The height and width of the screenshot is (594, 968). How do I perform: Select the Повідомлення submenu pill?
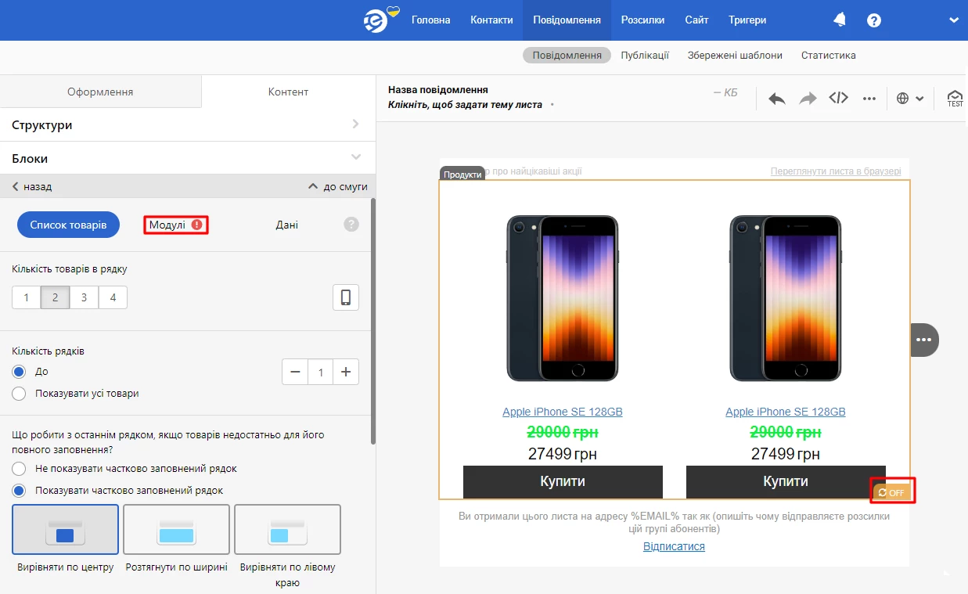click(567, 56)
